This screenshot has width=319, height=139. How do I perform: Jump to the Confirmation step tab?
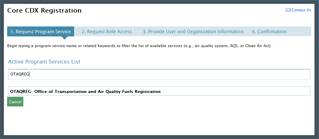click(269, 32)
